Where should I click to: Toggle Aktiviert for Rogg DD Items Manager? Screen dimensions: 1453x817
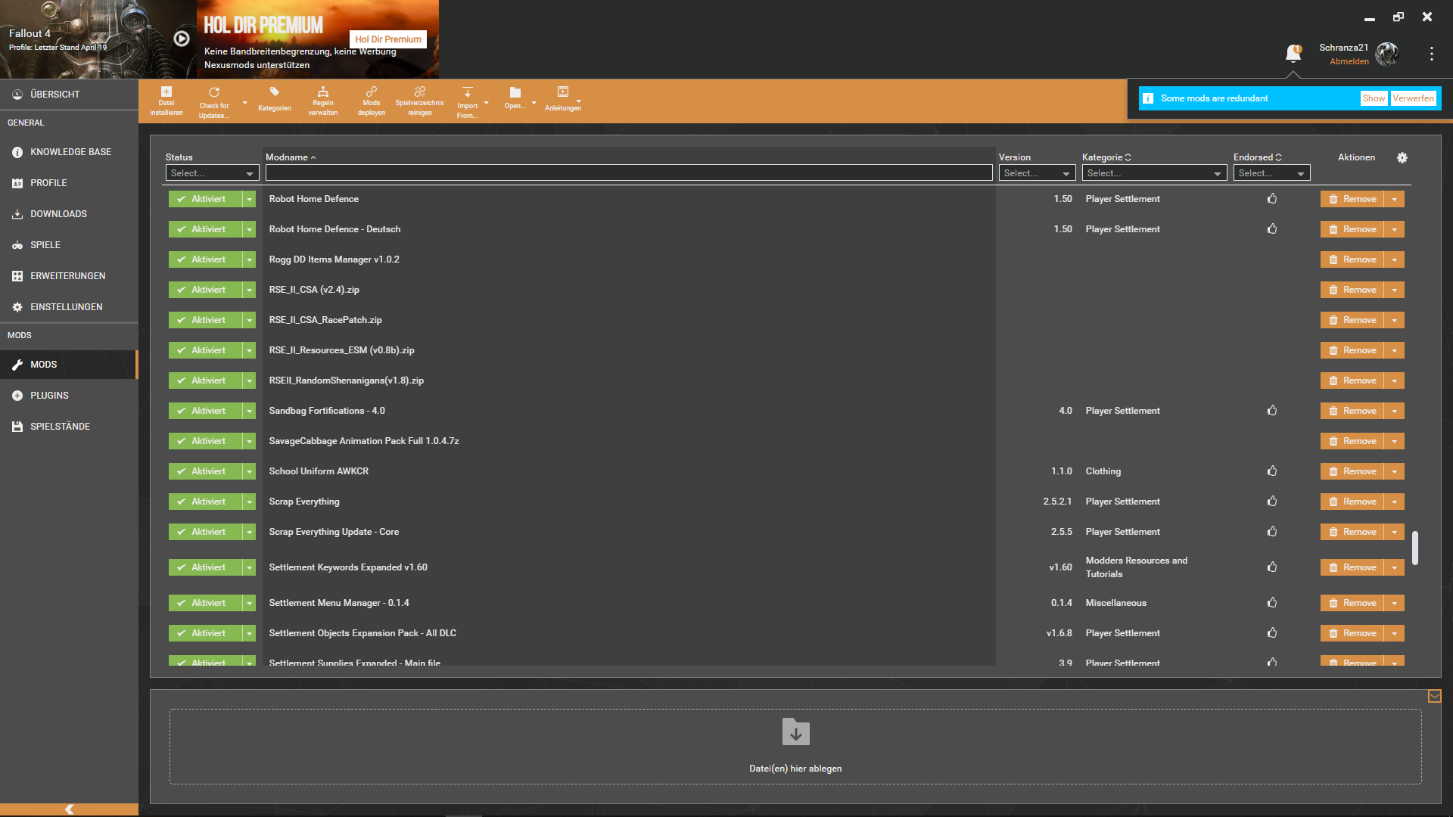click(x=205, y=259)
